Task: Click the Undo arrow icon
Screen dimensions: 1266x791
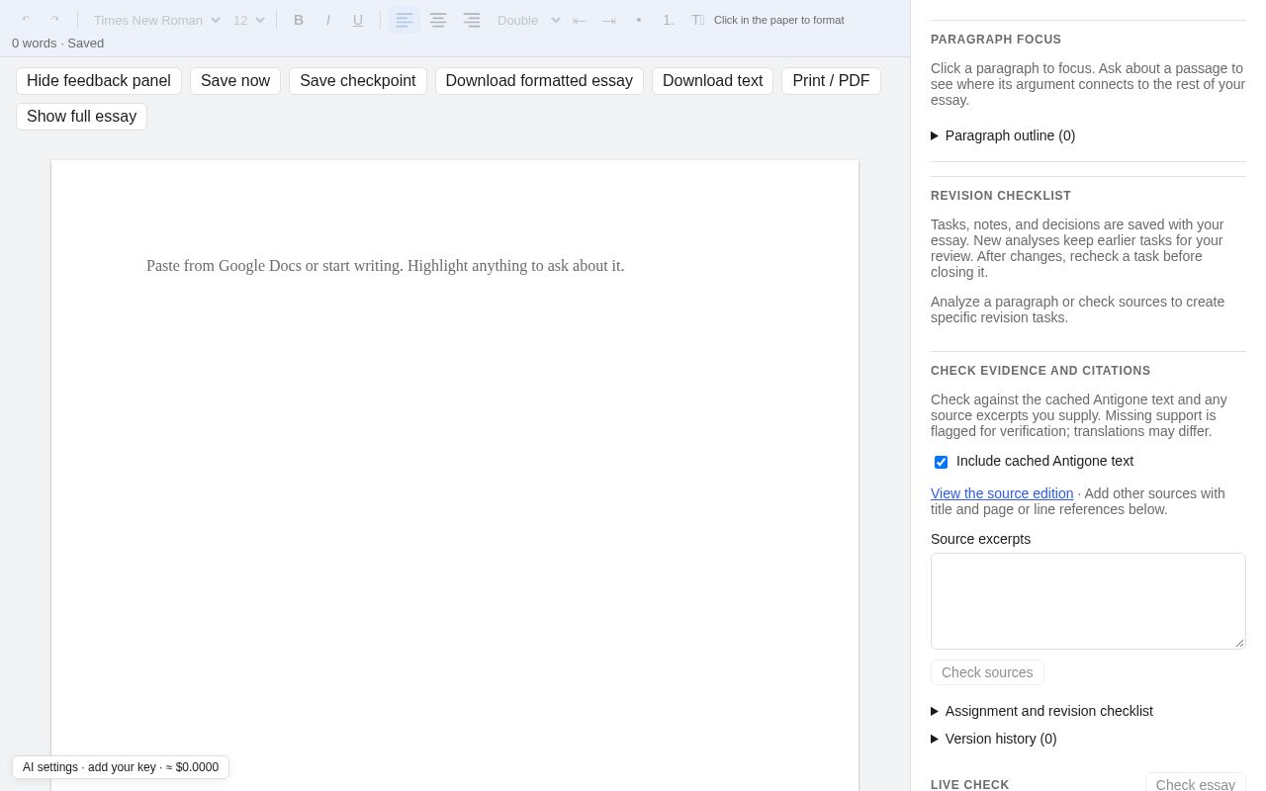Action: [26, 20]
